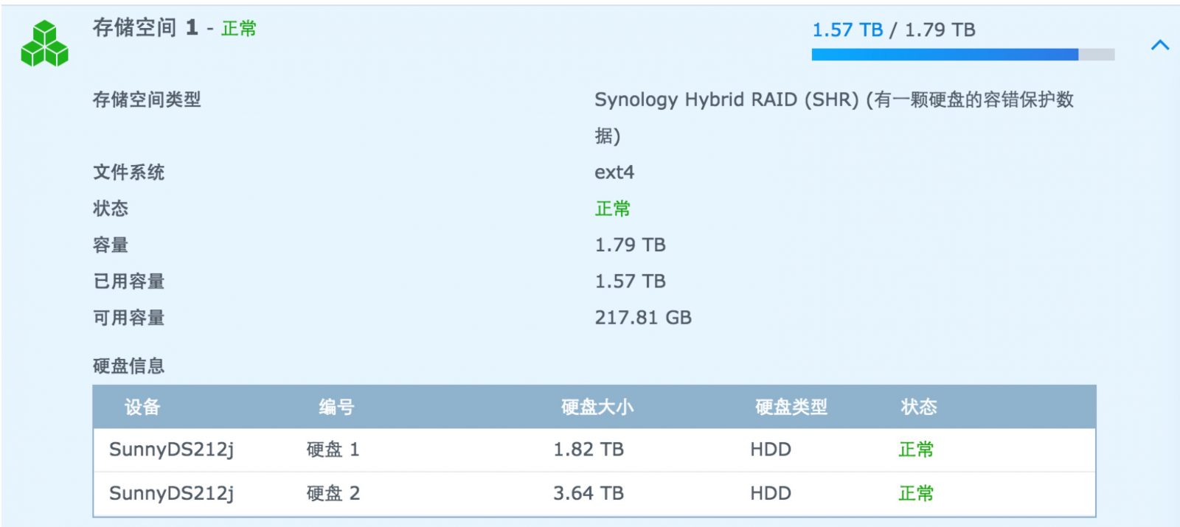Click the ext4 file system value
Viewport: 1180px width, 527px height.
614,172
